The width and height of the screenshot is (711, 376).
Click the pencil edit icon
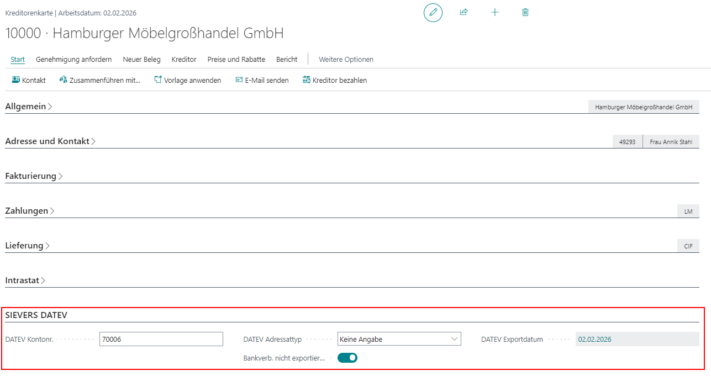coord(433,12)
